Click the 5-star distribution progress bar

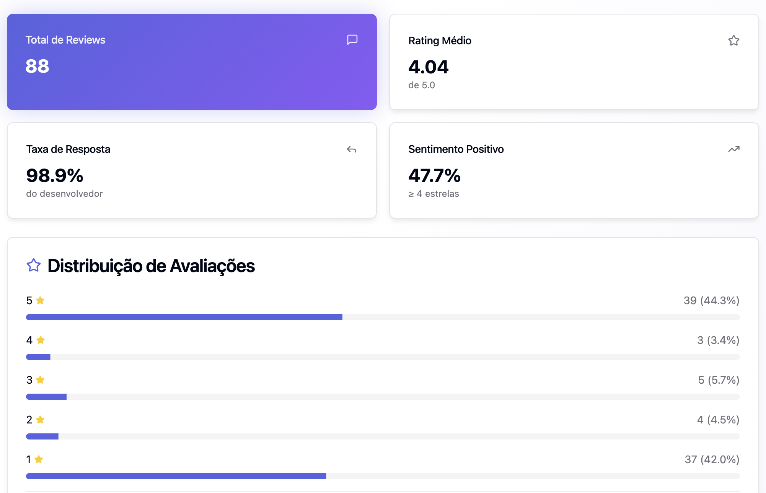[383, 317]
